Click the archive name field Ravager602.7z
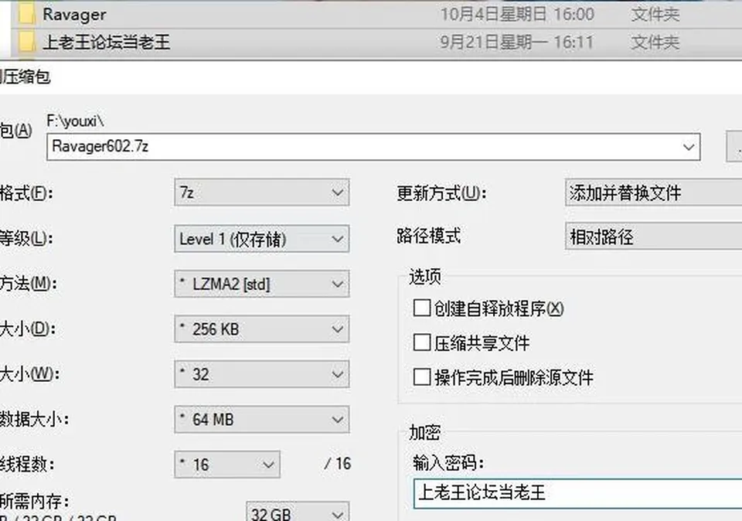The image size is (742, 521). tap(373, 147)
